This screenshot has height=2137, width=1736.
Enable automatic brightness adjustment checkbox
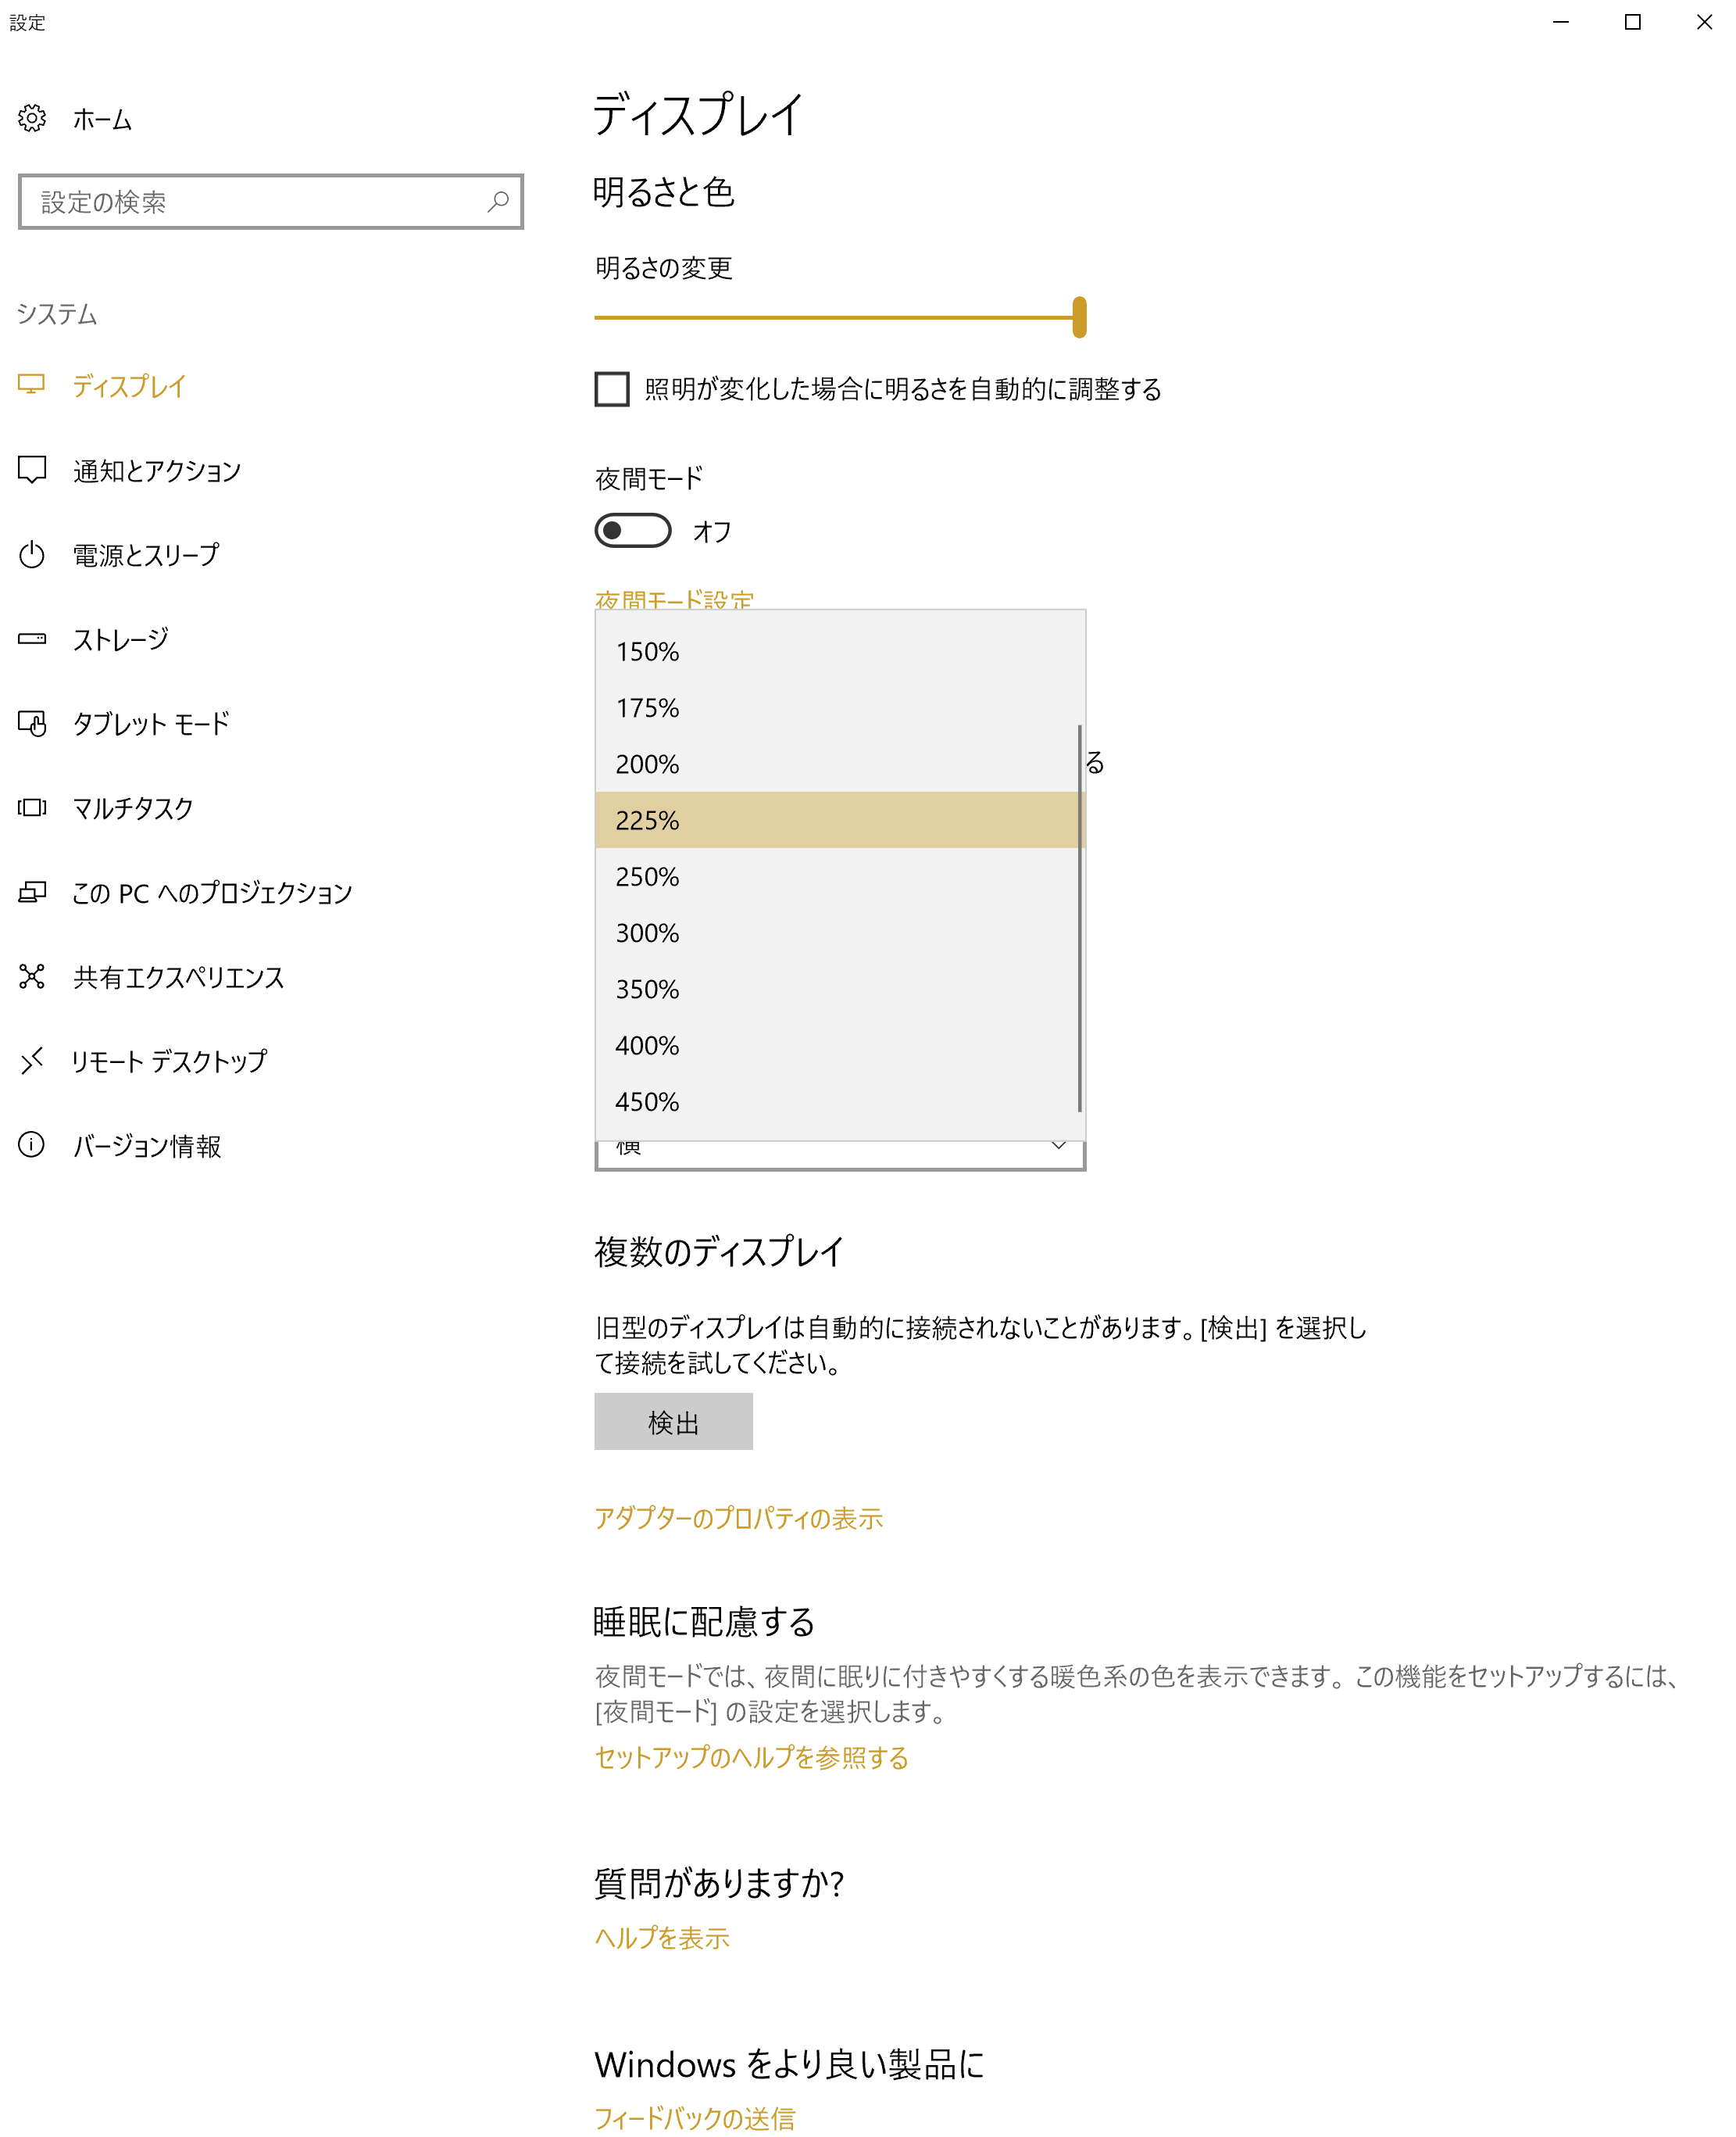pyautogui.click(x=611, y=388)
